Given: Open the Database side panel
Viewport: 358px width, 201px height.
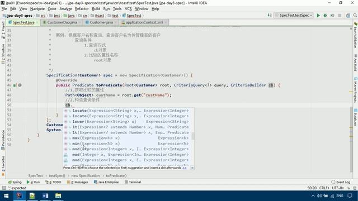Looking at the screenshot, I should [x=356, y=117].
